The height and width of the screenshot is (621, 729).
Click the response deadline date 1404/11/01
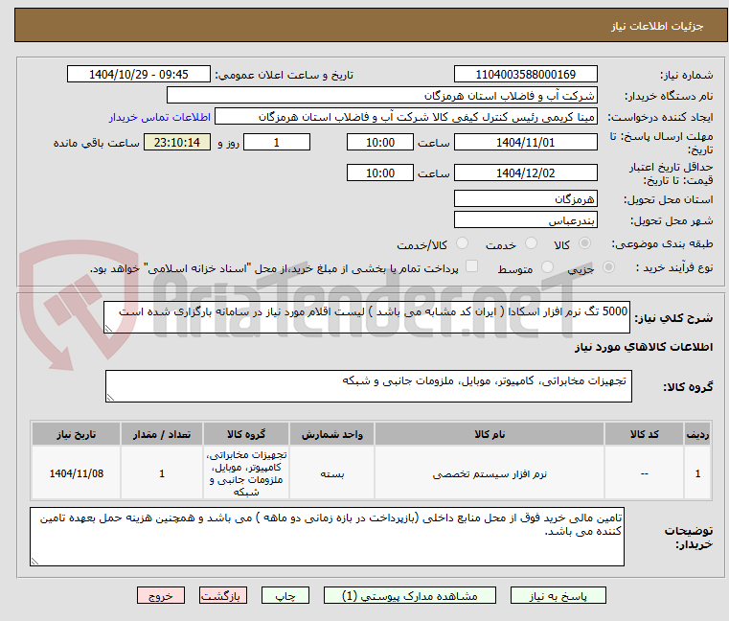coord(525,143)
